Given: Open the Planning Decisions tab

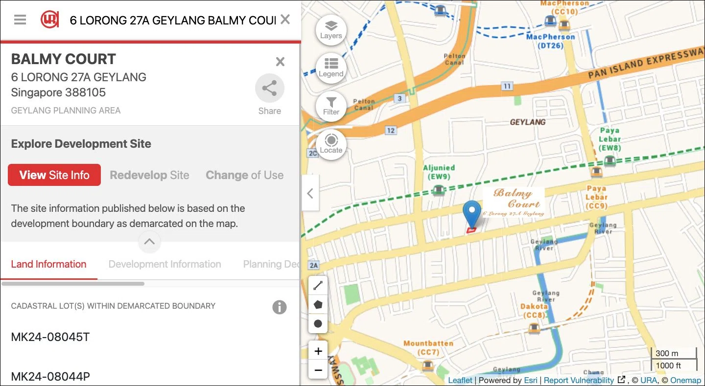Looking at the screenshot, I should coord(271,264).
